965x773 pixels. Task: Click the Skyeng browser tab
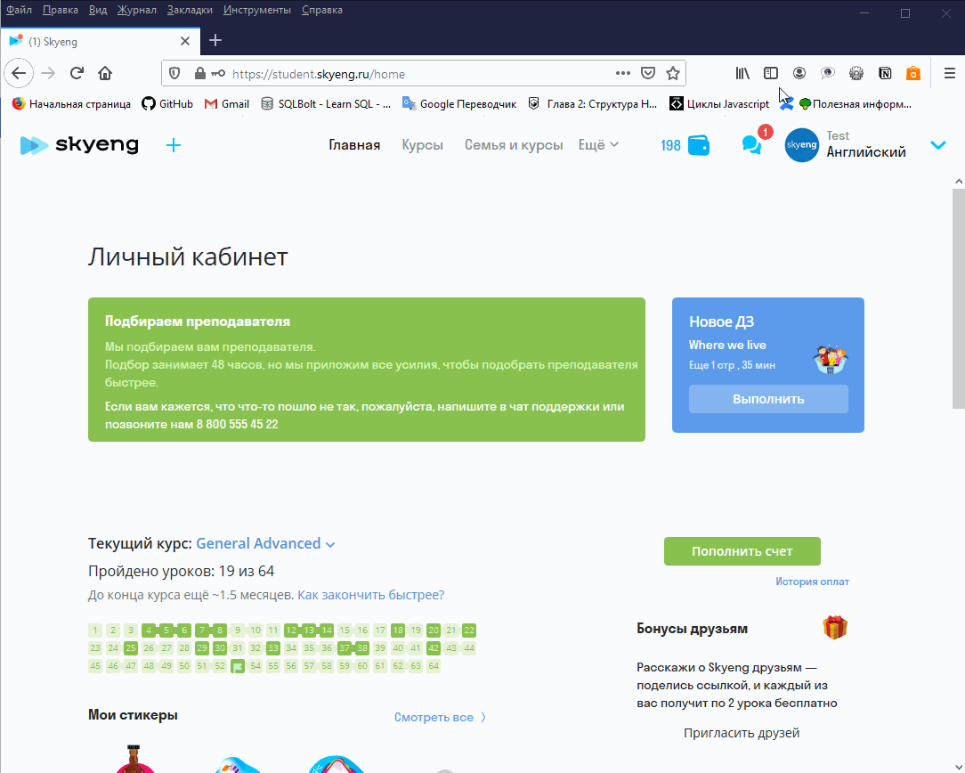[x=101, y=41]
